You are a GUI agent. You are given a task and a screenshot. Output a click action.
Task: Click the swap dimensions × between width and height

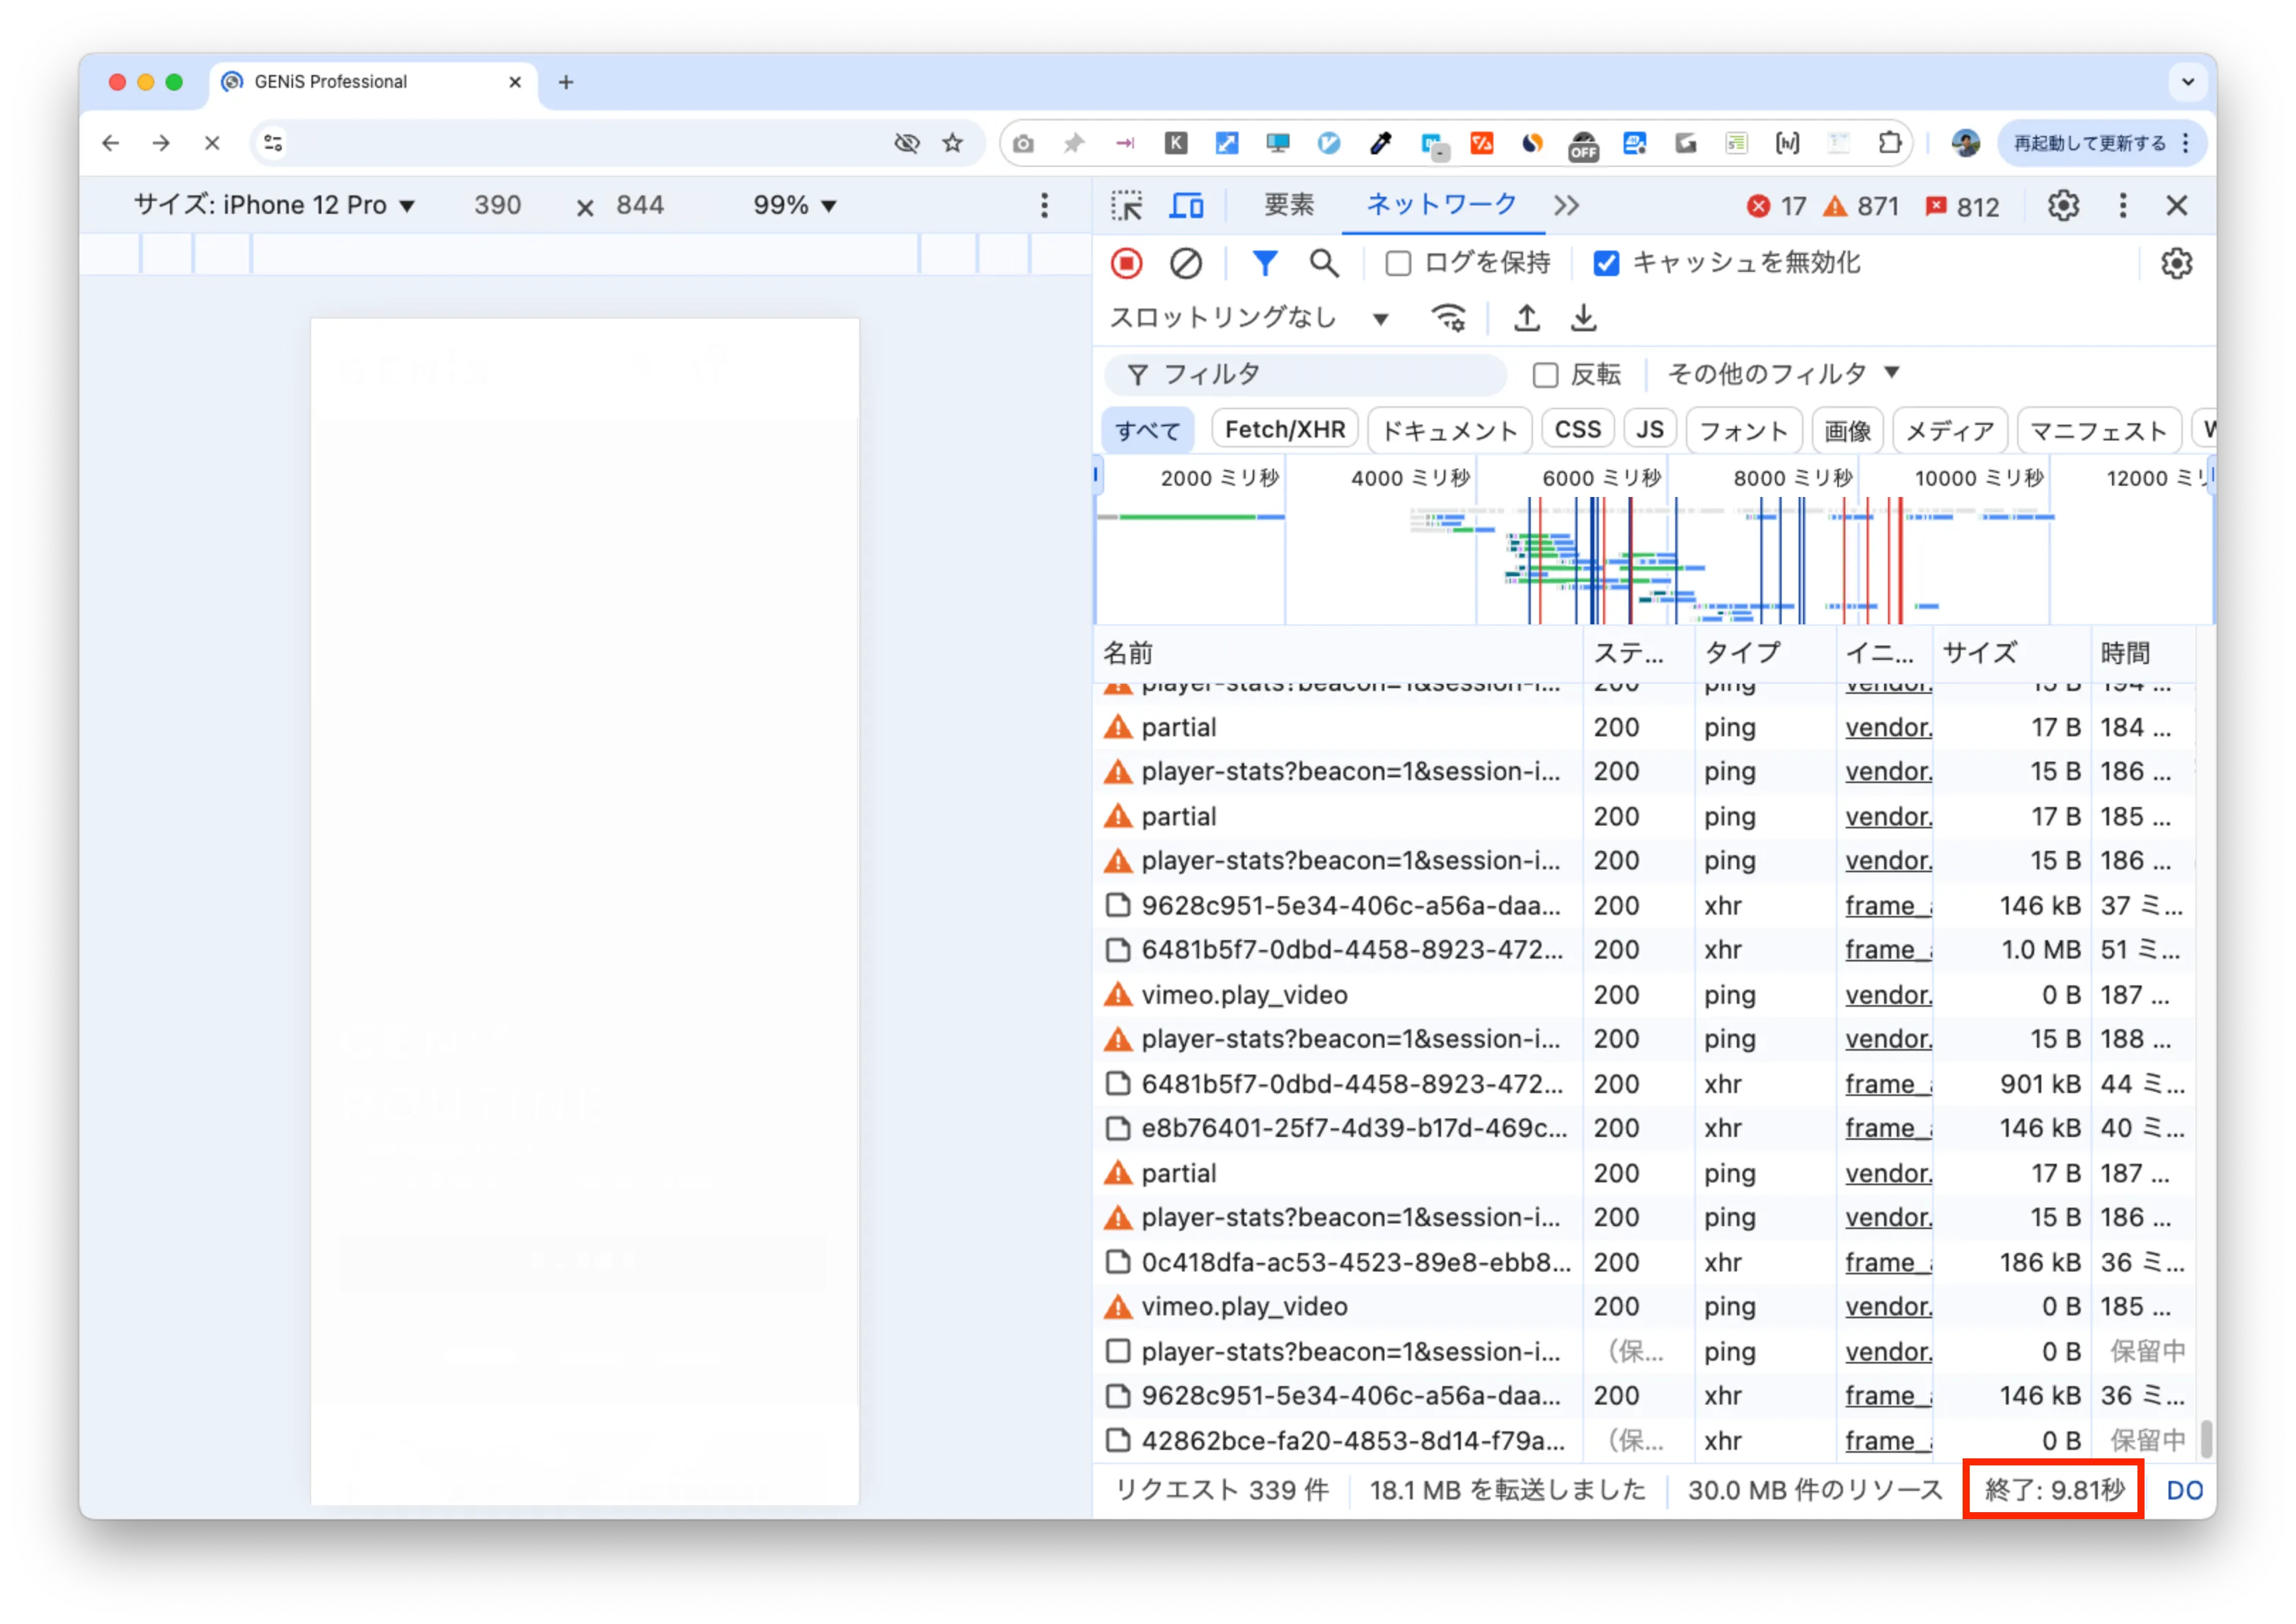584,208
